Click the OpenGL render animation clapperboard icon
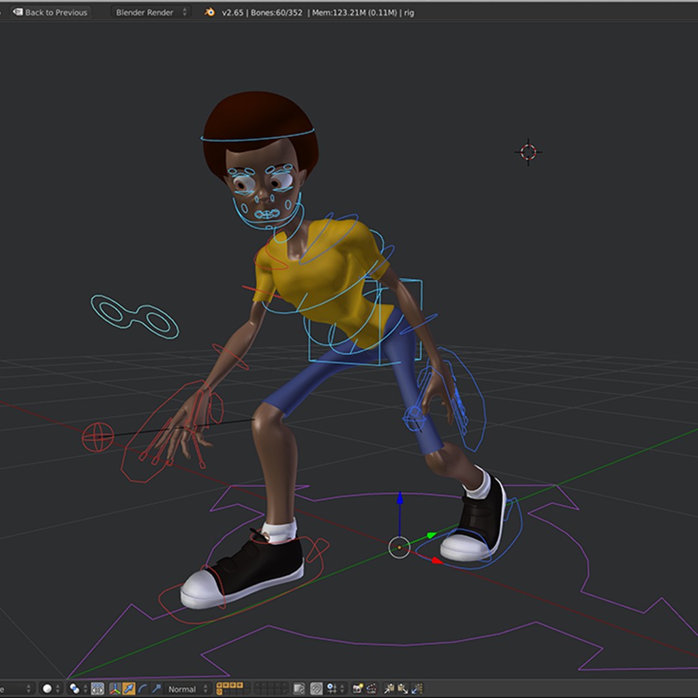698x698 pixels. (371, 688)
